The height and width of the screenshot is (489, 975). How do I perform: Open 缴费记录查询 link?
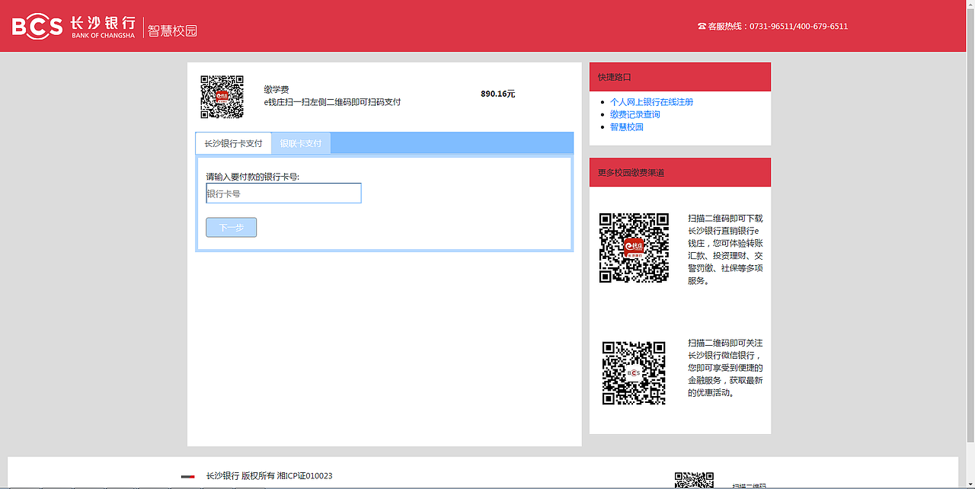[635, 114]
